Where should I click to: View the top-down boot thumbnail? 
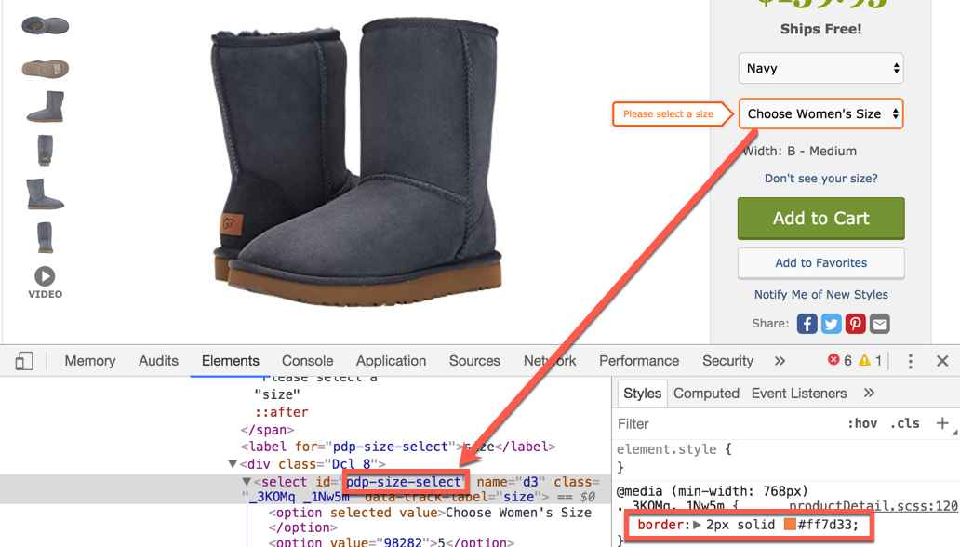(45, 26)
